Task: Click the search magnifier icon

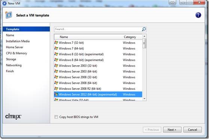Action: coord(144,29)
